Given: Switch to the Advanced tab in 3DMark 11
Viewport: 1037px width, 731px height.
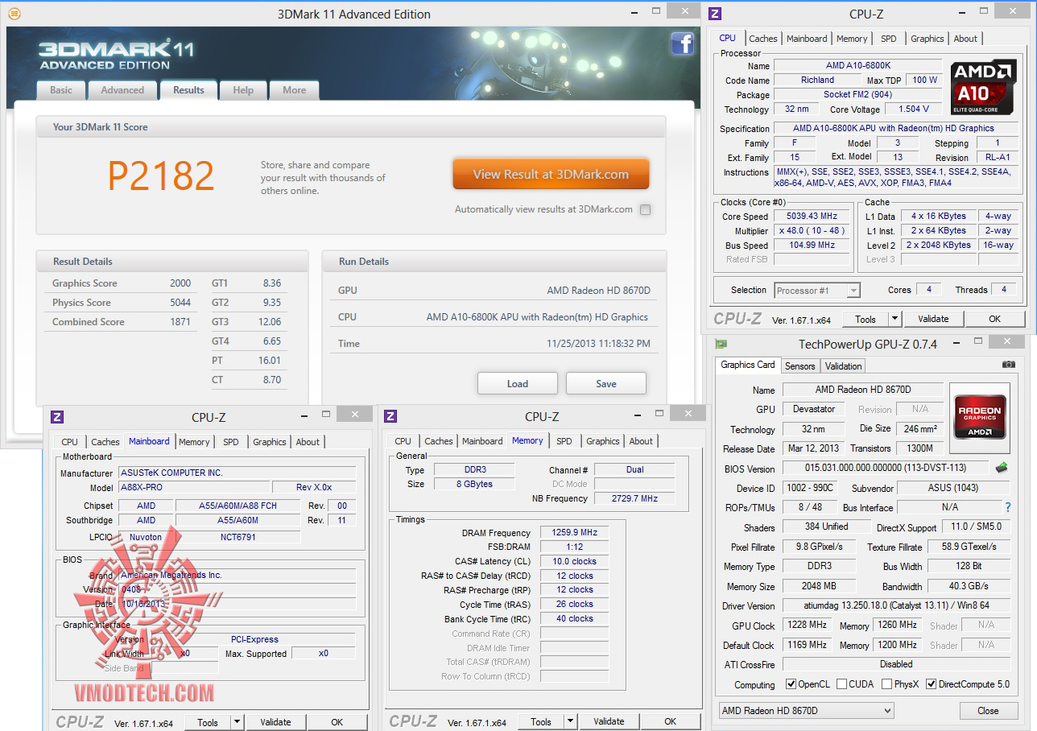Looking at the screenshot, I should click(x=122, y=90).
